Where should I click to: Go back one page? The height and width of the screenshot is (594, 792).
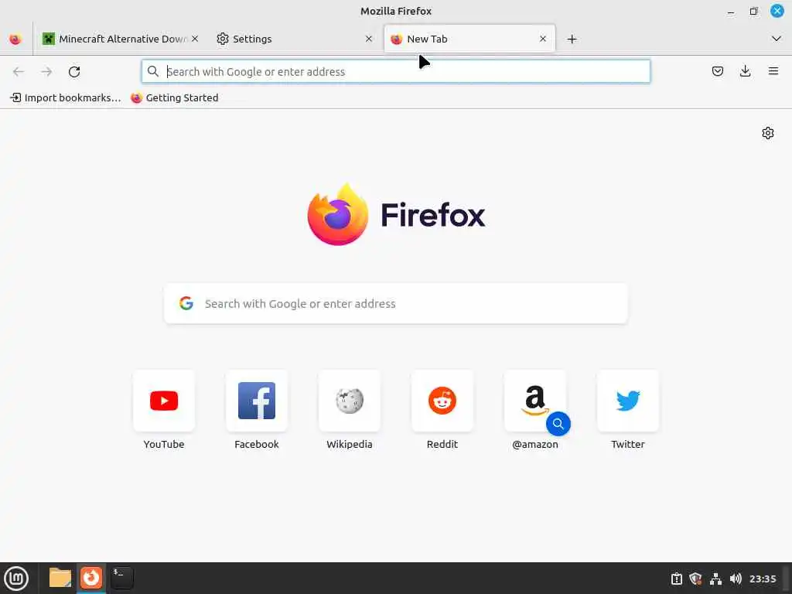pos(19,72)
